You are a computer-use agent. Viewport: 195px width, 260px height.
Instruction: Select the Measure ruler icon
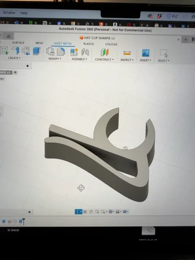127,53
